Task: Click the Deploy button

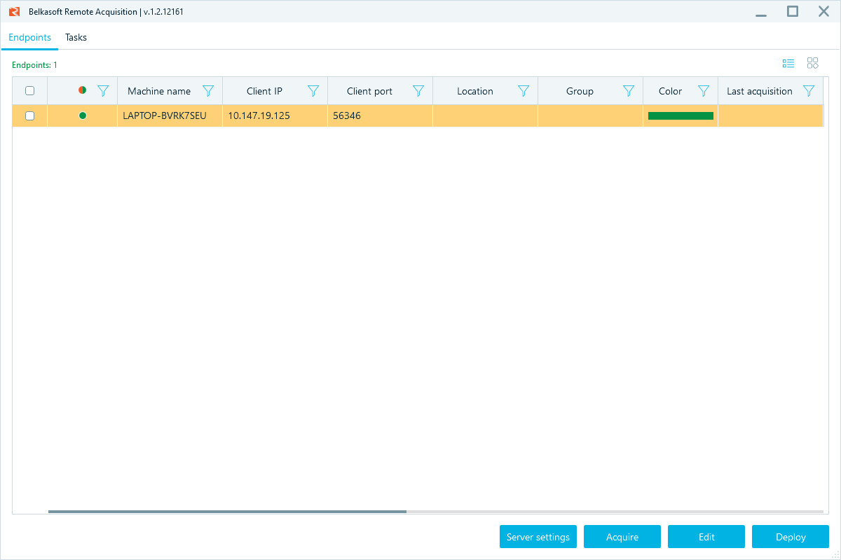Action: 791,537
